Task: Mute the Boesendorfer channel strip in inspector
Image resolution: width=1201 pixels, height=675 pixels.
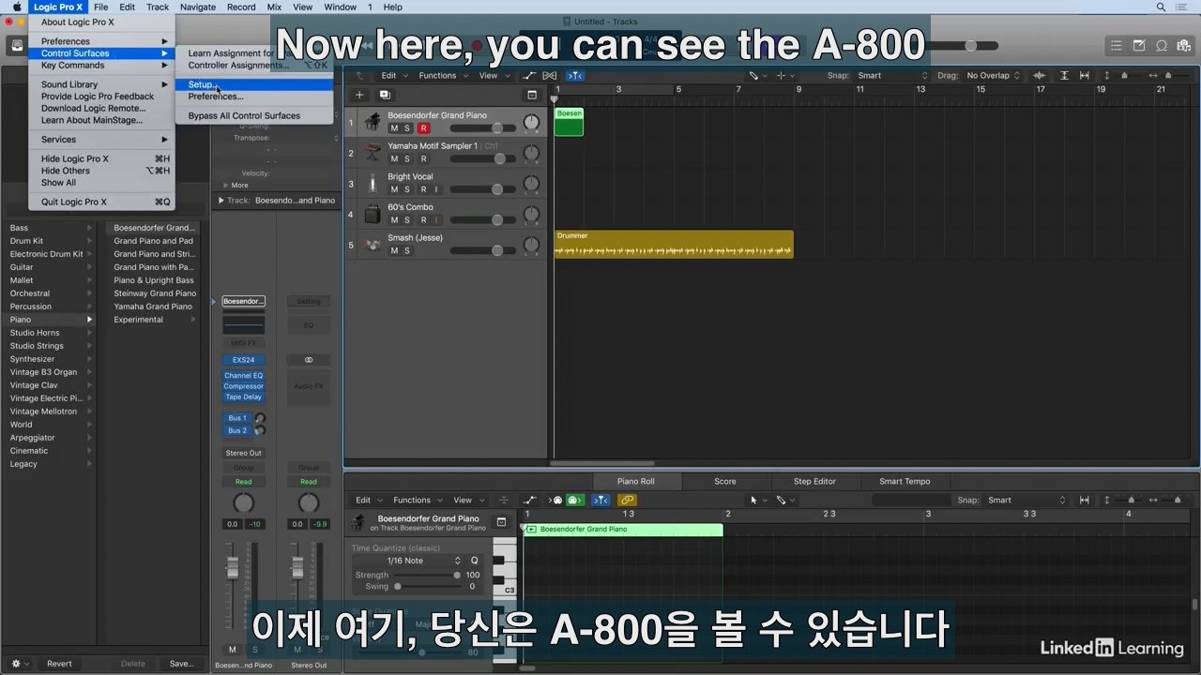Action: [233, 650]
